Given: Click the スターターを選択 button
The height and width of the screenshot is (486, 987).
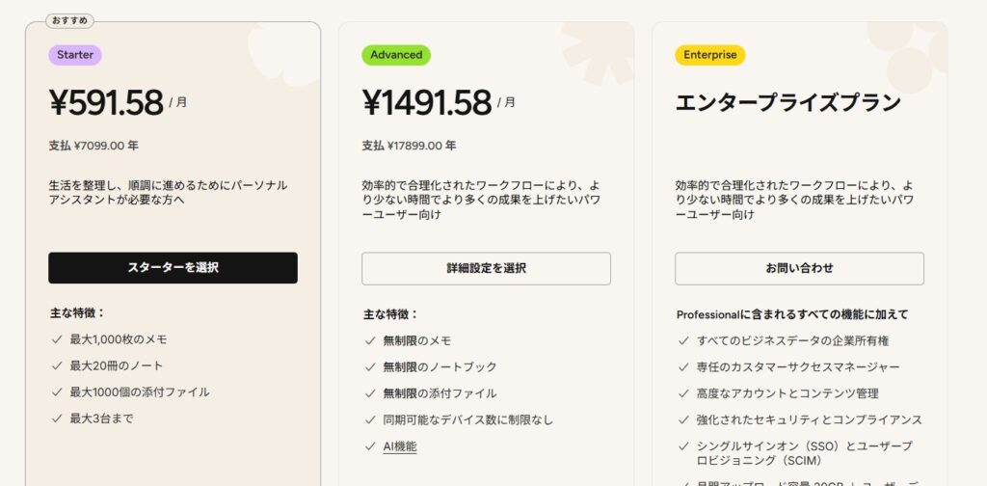Looking at the screenshot, I should click(x=173, y=267).
